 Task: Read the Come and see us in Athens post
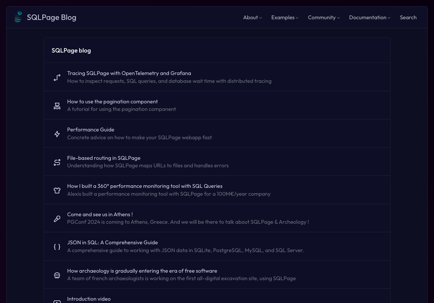point(100,215)
